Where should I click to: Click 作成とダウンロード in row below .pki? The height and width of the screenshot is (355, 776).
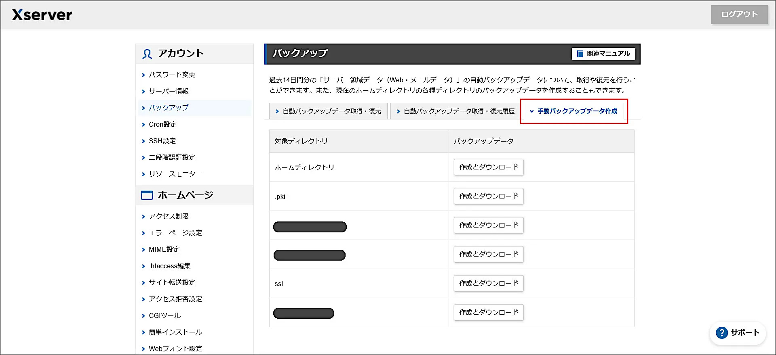coord(489,225)
